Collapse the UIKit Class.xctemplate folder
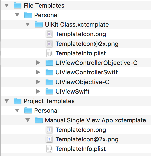This screenshot has height=156, width=151. (x=28, y=24)
